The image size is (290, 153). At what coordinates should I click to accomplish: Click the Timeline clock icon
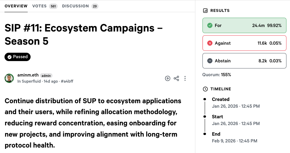coord(205,89)
